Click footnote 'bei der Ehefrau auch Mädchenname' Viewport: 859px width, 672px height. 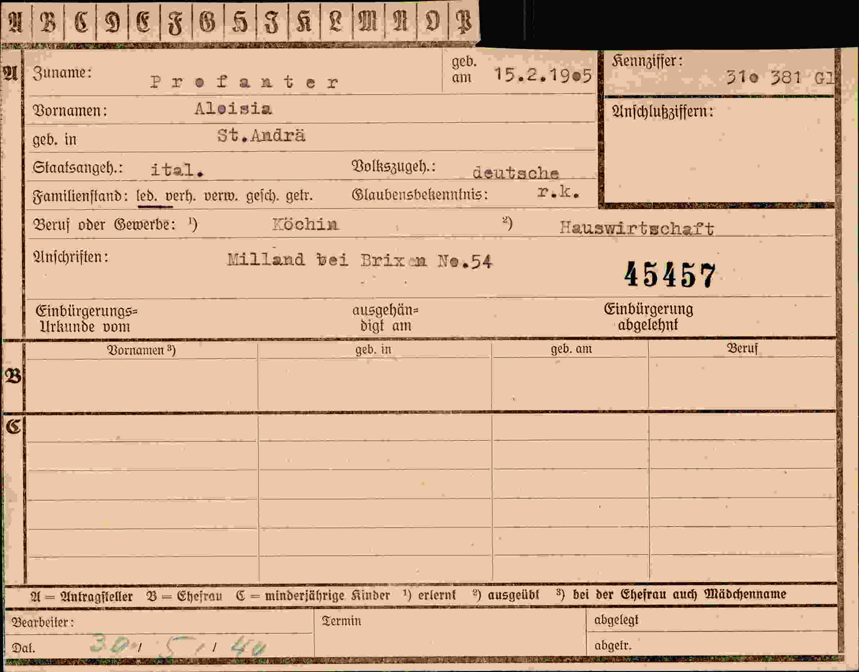click(x=680, y=594)
